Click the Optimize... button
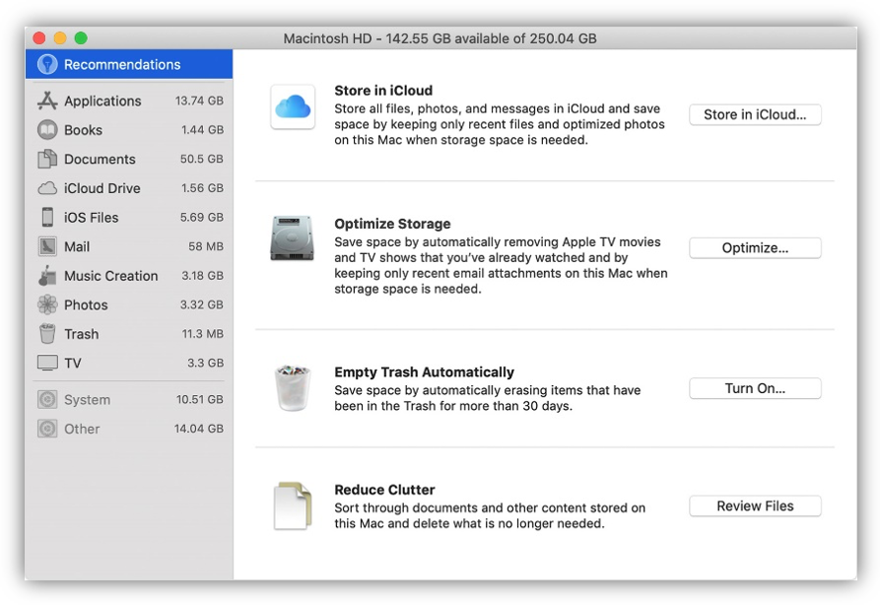 pos(755,248)
